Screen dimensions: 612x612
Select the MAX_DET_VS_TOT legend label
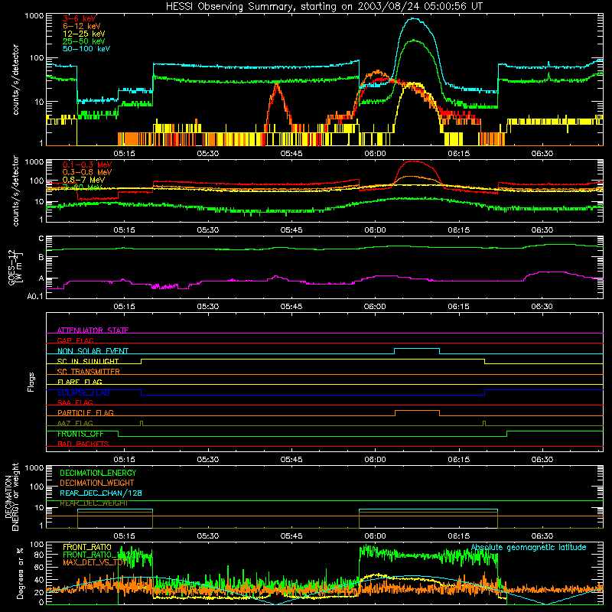[96, 562]
